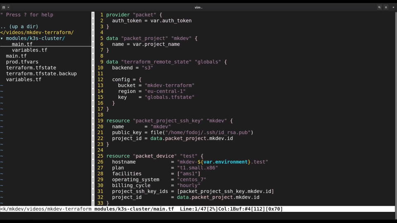Click resource "packet_device" "test" line
This screenshot has width=397, height=223.
155,156
